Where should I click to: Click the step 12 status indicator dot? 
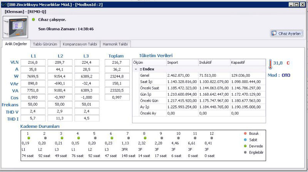(211, 138)
